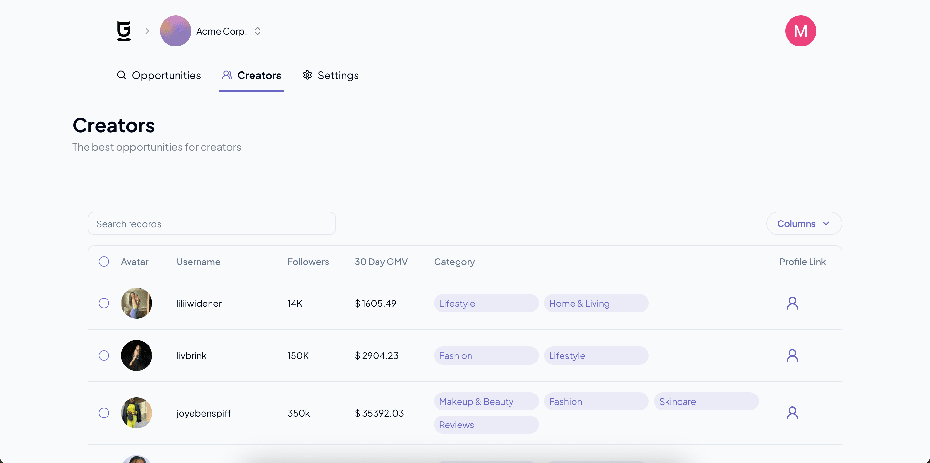
Task: Toggle the select-all checkbox in table header
Action: (104, 262)
